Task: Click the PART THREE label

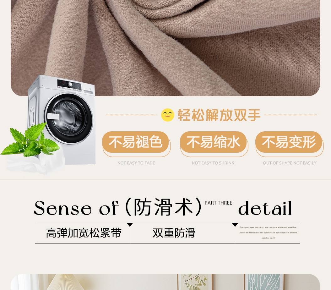Action: (218, 203)
